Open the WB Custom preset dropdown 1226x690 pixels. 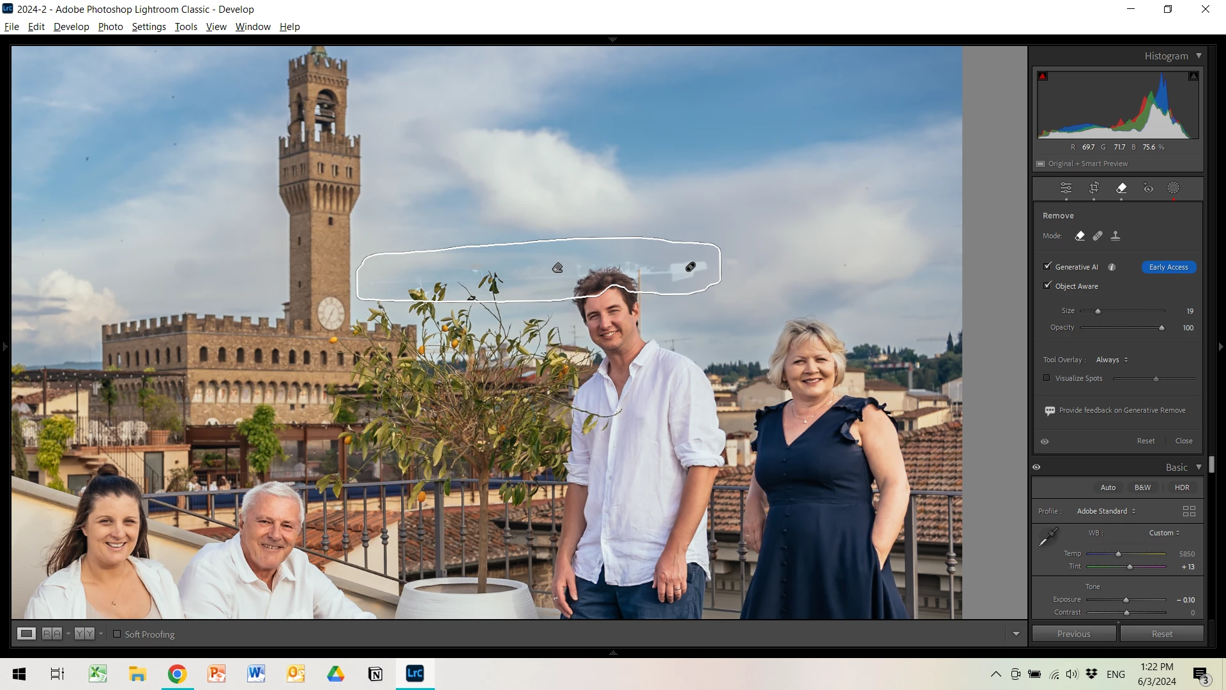(x=1164, y=533)
